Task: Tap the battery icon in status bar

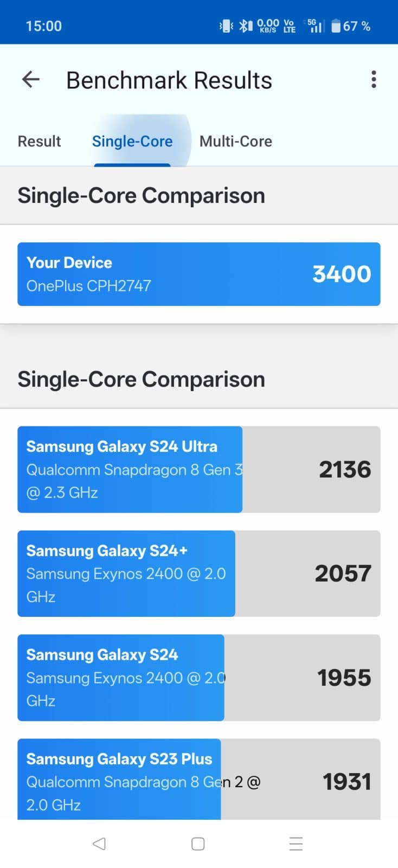Action: 336,26
